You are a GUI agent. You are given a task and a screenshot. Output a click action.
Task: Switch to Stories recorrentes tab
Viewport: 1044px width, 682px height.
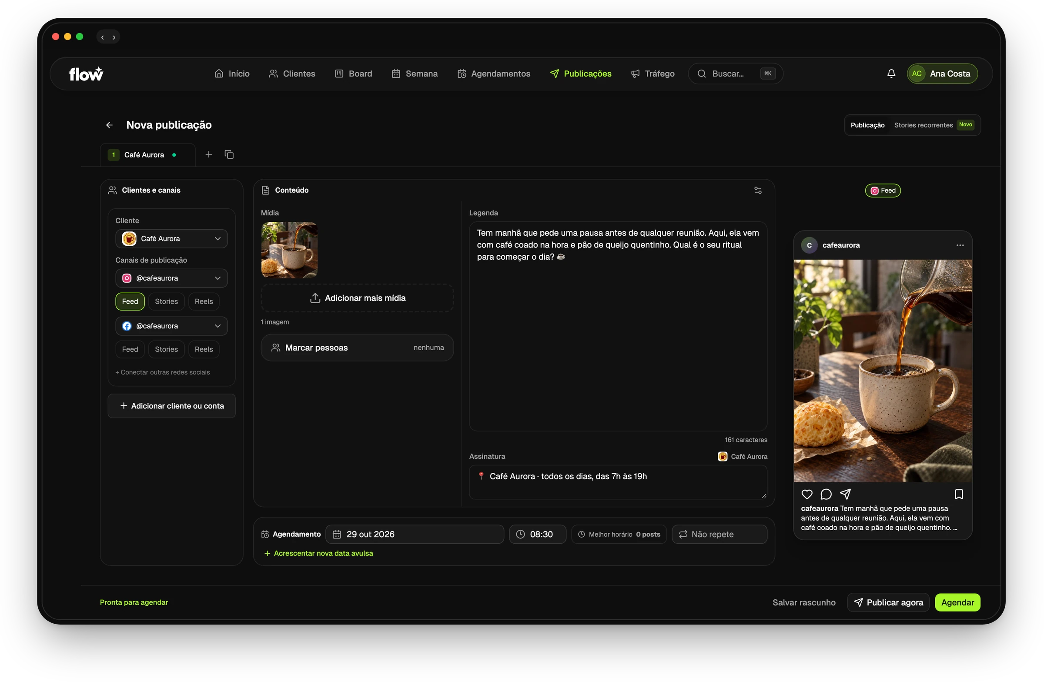pos(934,125)
